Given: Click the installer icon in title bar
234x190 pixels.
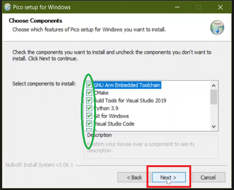Looking at the screenshot, I should [7, 7].
